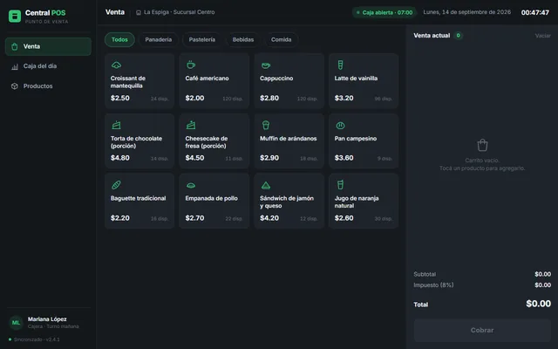Click the Central POS logo icon
The width and height of the screenshot is (558, 349).
(x=15, y=16)
